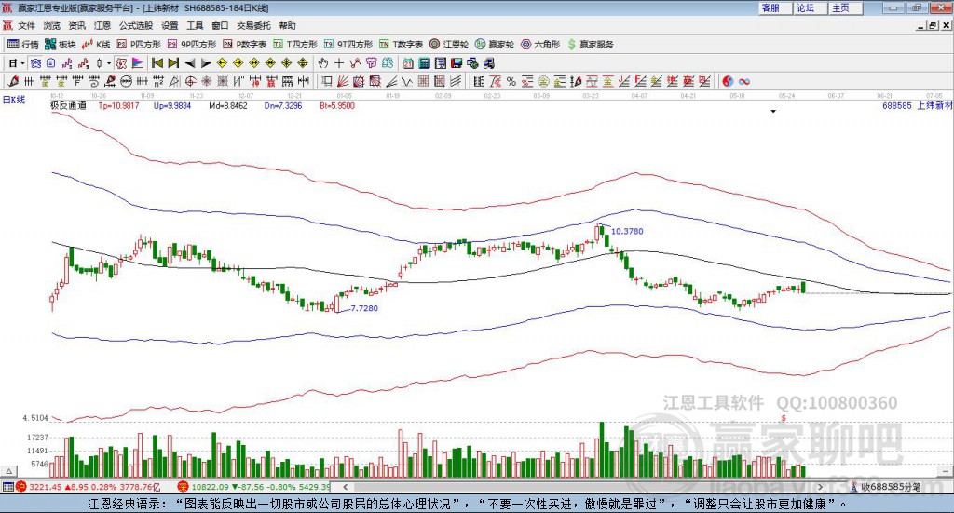Viewport: 954px width, 513px height.
Task: Open the 工具 menu
Action: (195, 25)
